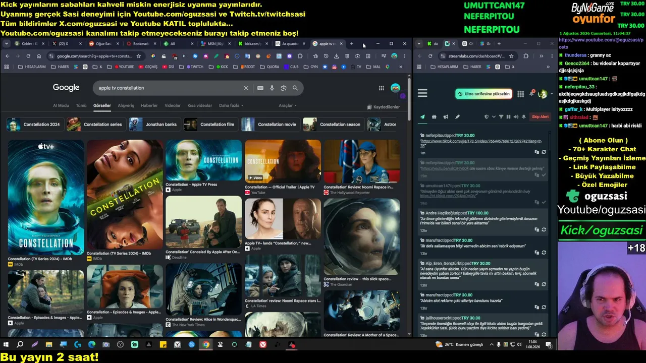Show hidden system tray icons
Viewport: 646px width, 363px height.
pyautogui.click(x=492, y=345)
